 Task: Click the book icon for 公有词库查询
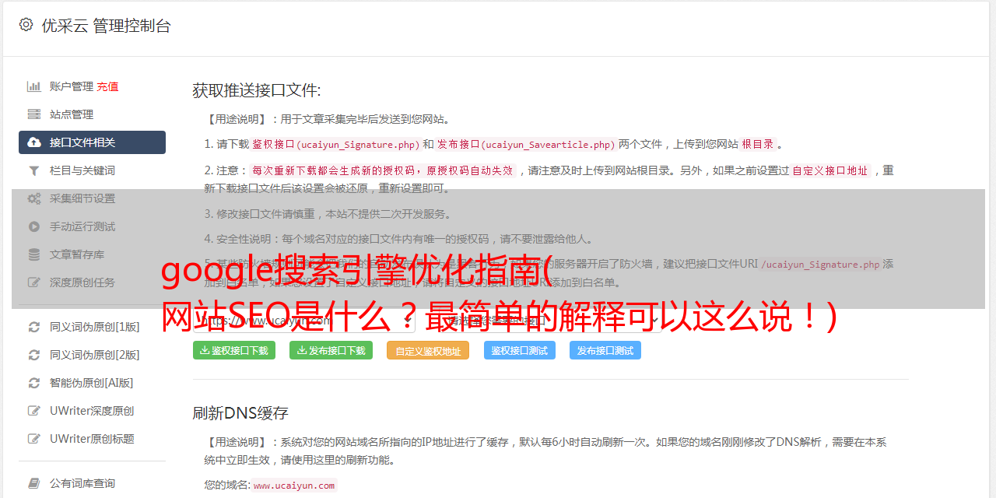coord(34,483)
